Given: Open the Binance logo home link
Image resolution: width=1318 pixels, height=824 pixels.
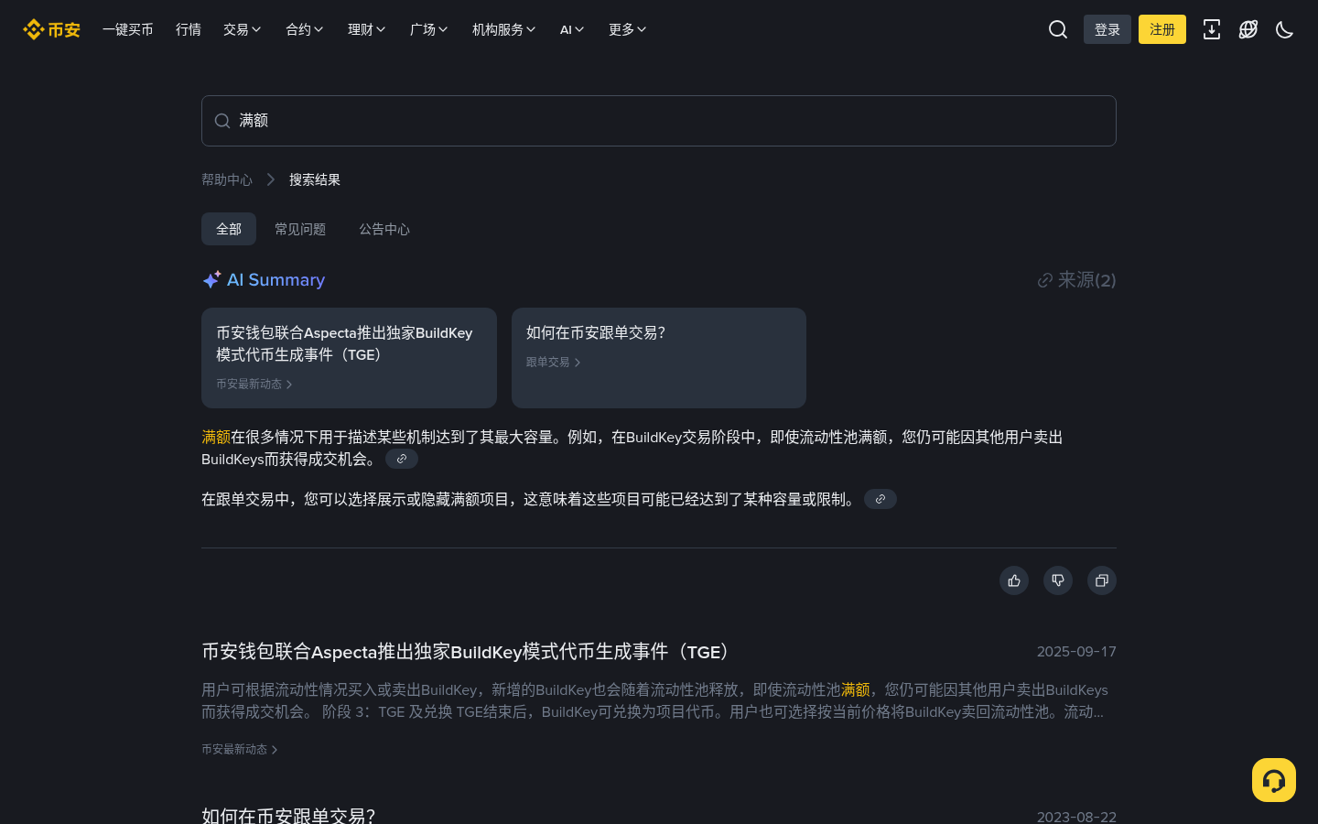Looking at the screenshot, I should (x=51, y=29).
